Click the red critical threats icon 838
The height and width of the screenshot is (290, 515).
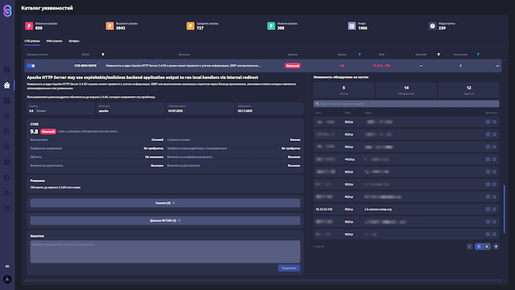(x=29, y=26)
